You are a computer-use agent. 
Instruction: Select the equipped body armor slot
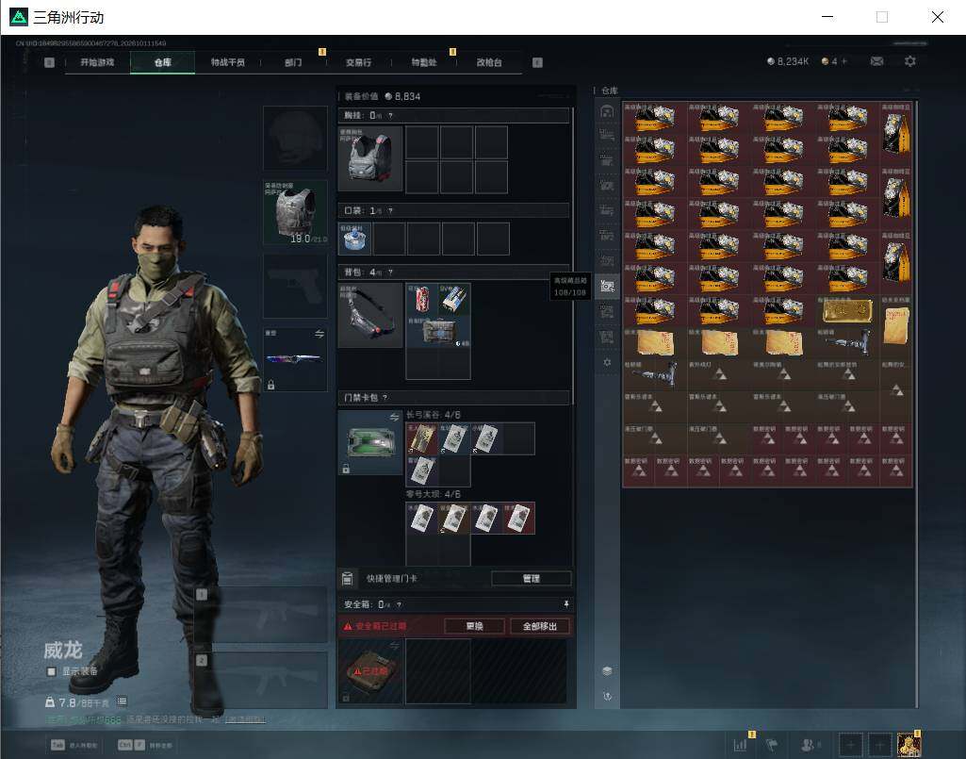tap(295, 212)
